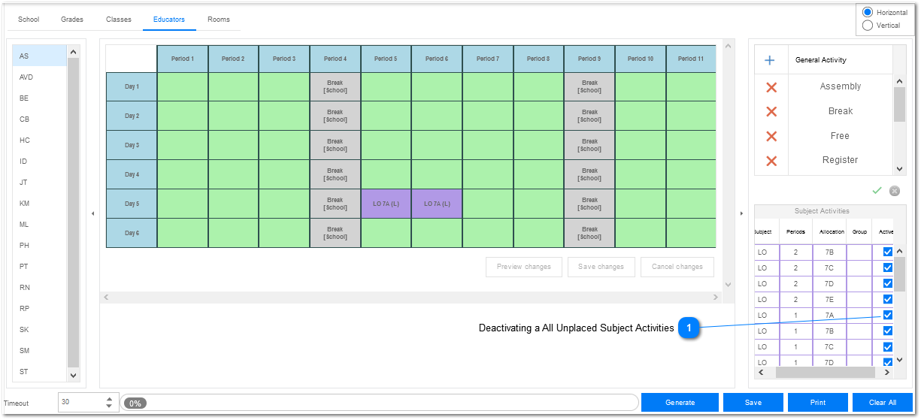The image size is (921, 420).
Task: Open the School tab
Action: (x=29, y=20)
